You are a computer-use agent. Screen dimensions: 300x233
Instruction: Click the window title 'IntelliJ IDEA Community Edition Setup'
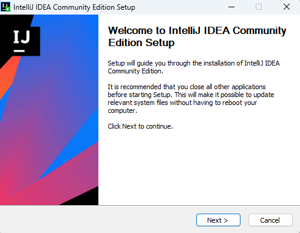pyautogui.click(x=74, y=7)
